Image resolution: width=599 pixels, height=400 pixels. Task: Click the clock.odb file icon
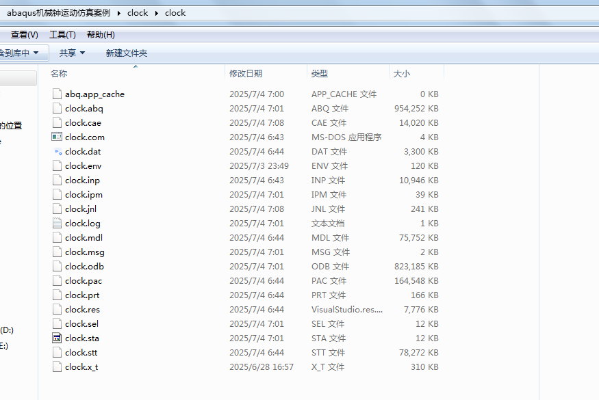point(57,266)
